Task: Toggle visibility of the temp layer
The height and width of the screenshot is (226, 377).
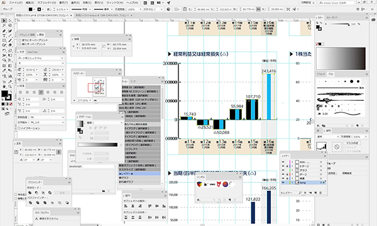Action: pyautogui.click(x=283, y=183)
